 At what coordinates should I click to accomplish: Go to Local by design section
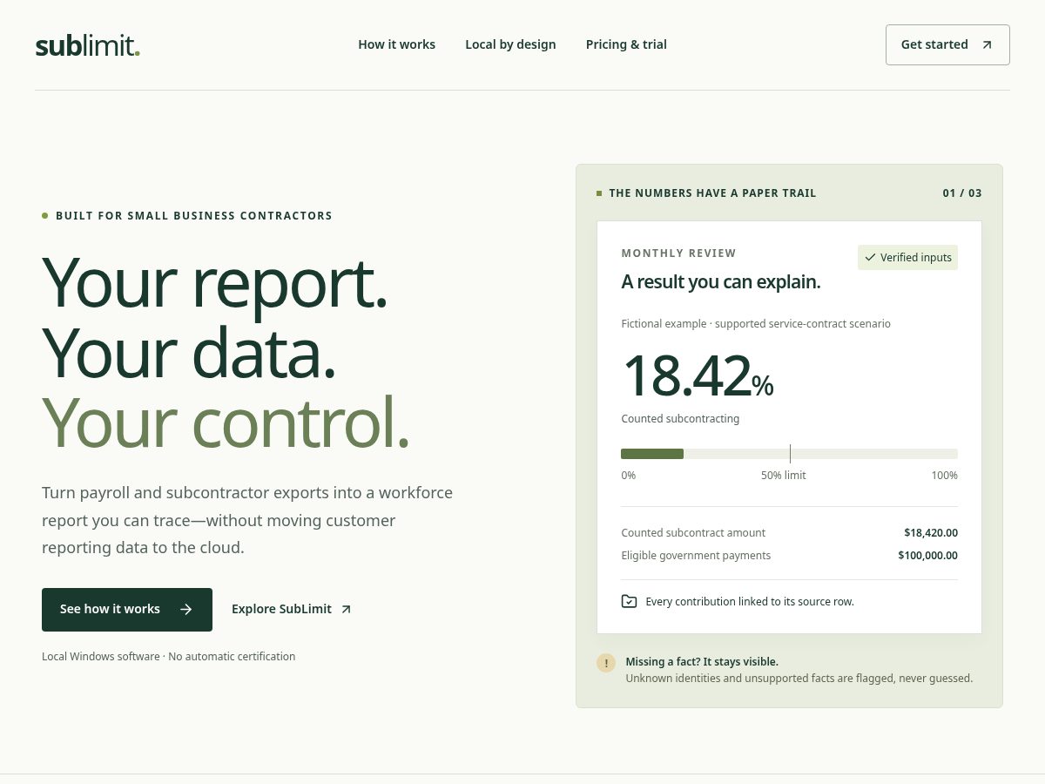[510, 44]
